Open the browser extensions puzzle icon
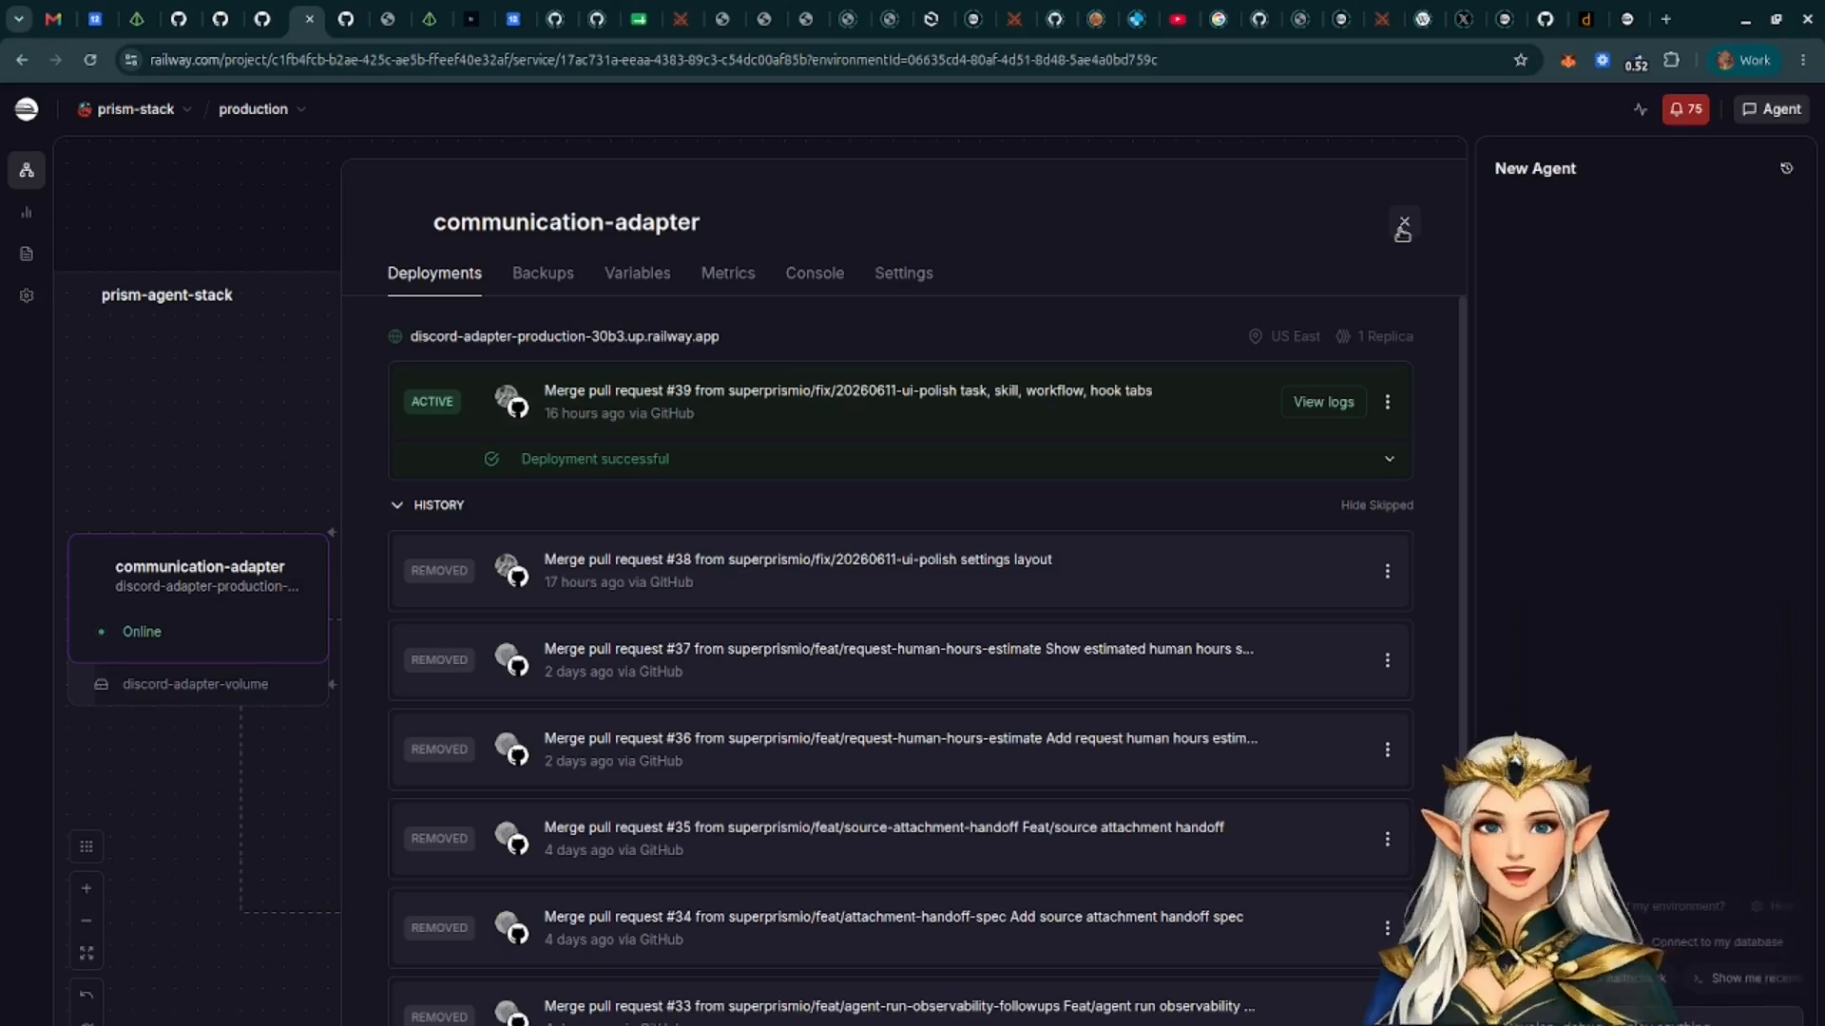This screenshot has width=1825, height=1026. pos(1671,60)
